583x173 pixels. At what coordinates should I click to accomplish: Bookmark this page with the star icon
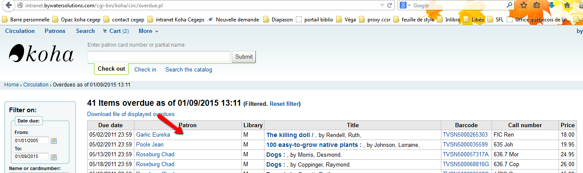coord(524,6)
